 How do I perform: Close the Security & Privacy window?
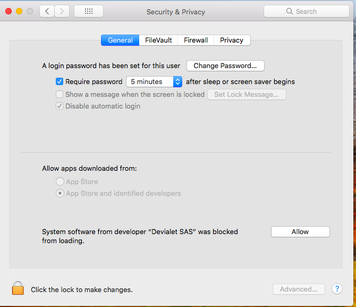pyautogui.click(x=9, y=11)
